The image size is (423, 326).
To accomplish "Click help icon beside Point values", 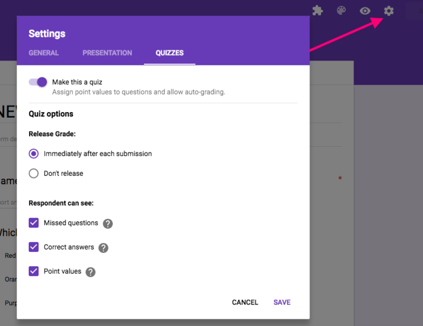I will point(90,272).
